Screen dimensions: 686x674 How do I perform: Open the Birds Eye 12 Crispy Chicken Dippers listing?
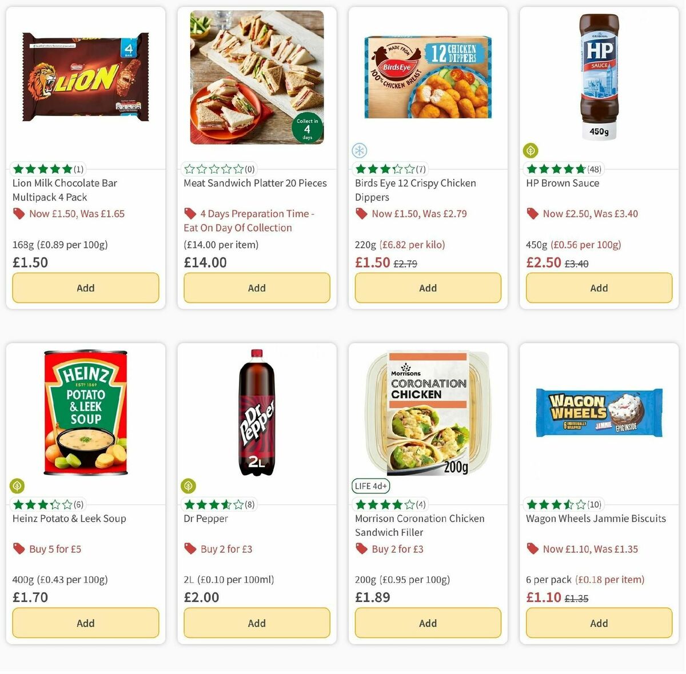tap(415, 190)
